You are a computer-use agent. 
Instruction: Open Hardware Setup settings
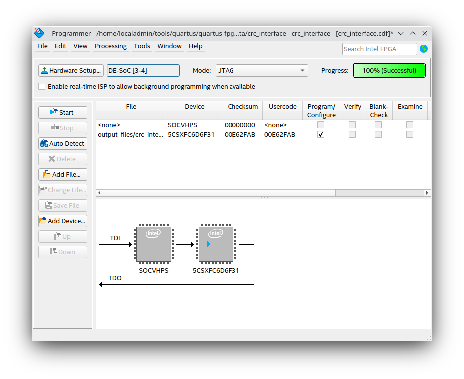[71, 70]
